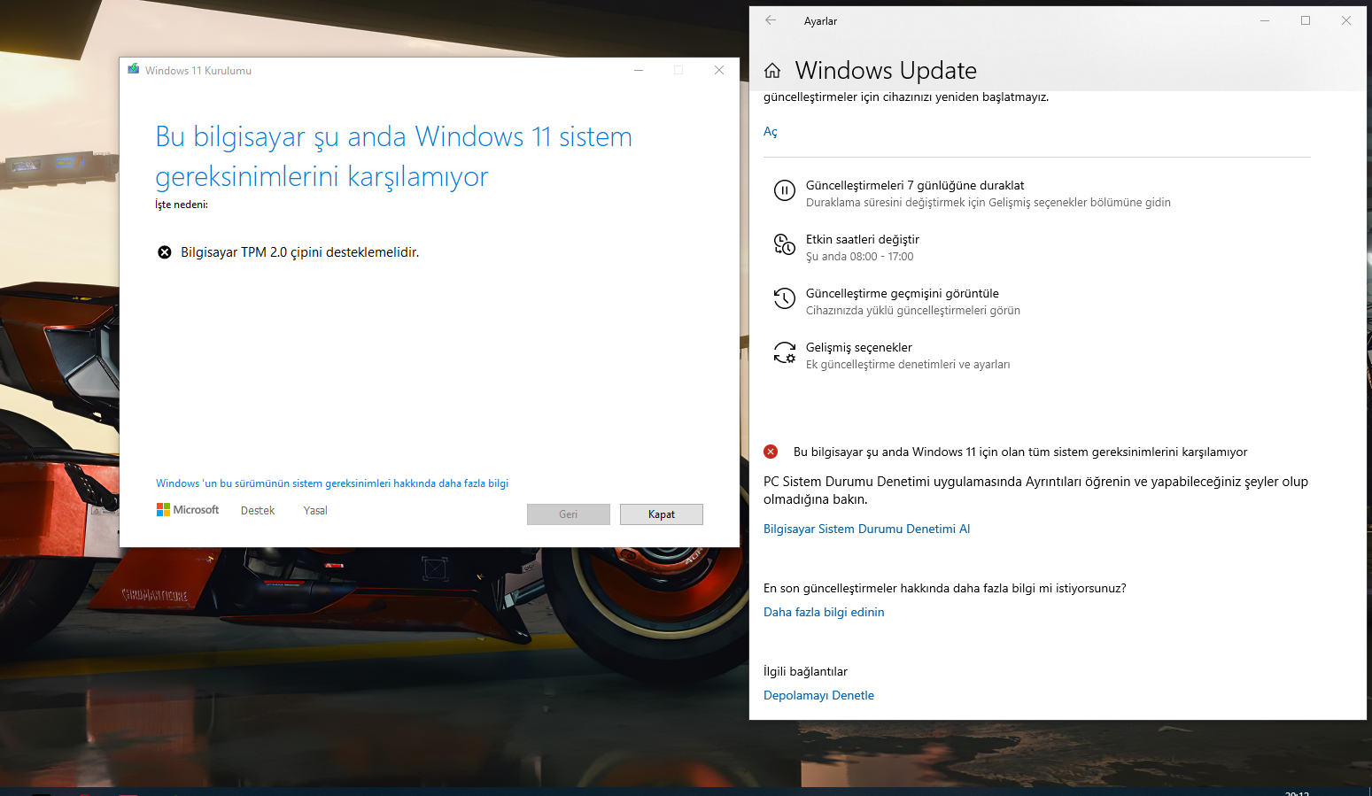
Task: Follow the Daha fazla bilgi edinin link
Action: [x=824, y=612]
